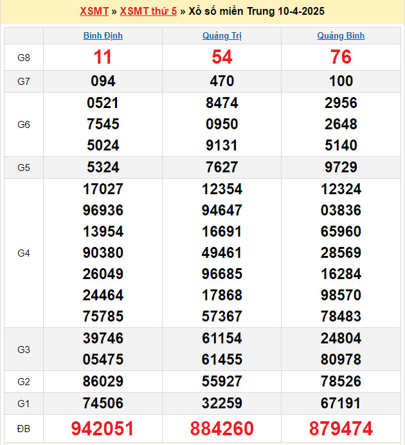The height and width of the screenshot is (445, 405).
Task: Click the red G8 number 11
Action: [x=103, y=57]
